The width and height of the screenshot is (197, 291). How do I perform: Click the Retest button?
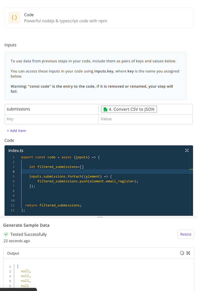click(186, 234)
